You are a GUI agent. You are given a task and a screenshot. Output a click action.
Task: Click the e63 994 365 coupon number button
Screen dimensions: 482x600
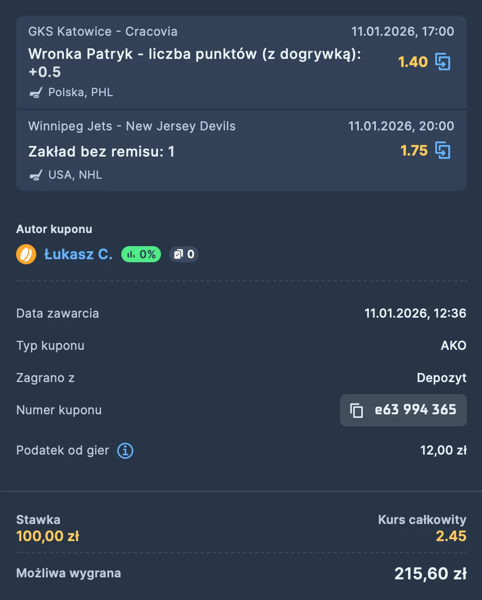403,410
